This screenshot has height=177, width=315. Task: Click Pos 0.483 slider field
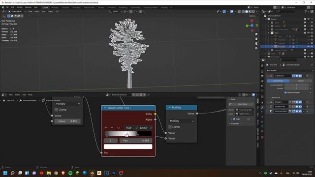(x=136, y=141)
